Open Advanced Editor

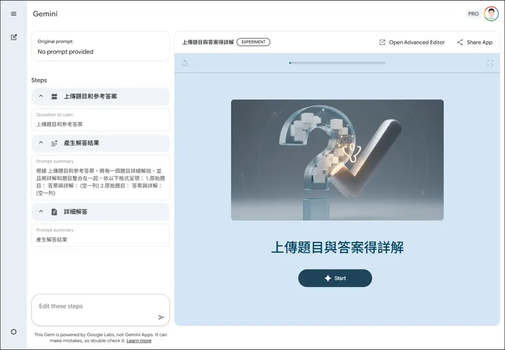click(x=412, y=42)
